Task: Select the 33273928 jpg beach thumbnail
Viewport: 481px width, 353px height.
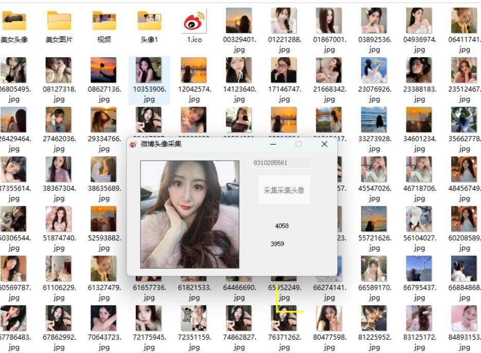Action: (x=374, y=120)
